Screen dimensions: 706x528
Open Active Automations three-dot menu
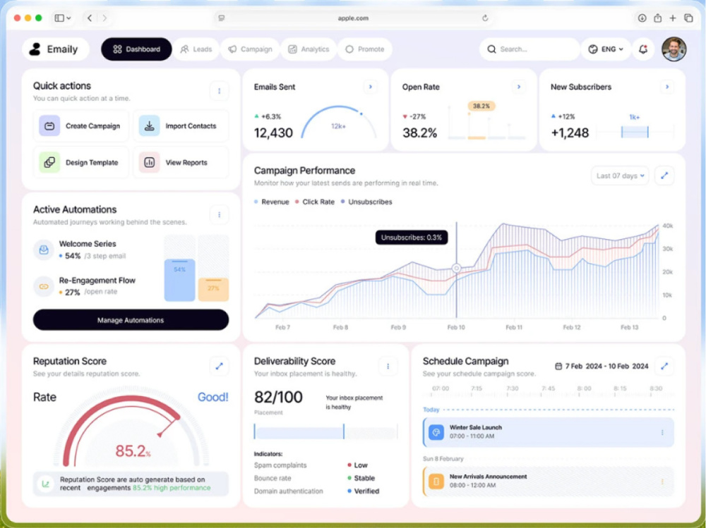[220, 214]
